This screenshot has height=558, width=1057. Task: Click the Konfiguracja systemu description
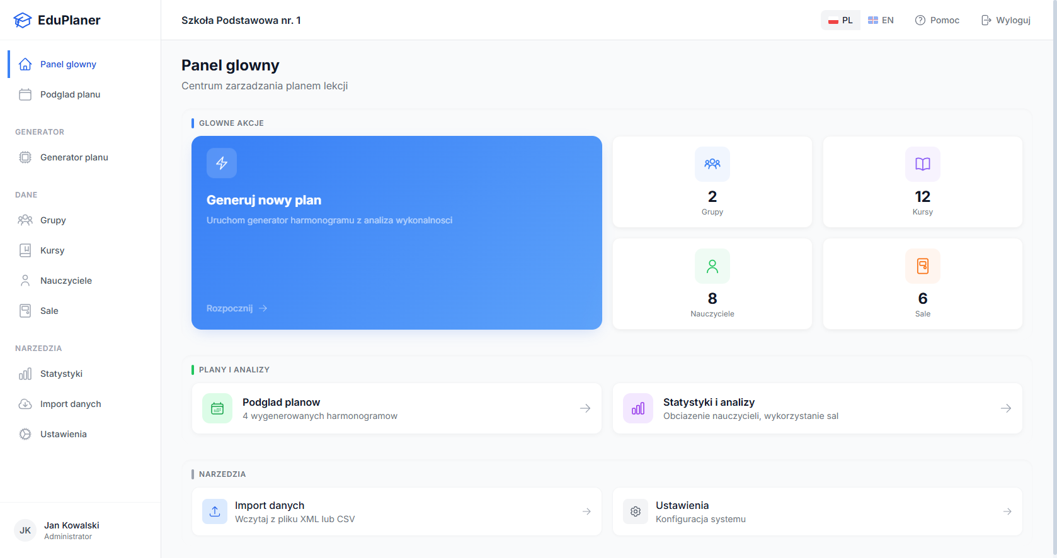[700, 519]
